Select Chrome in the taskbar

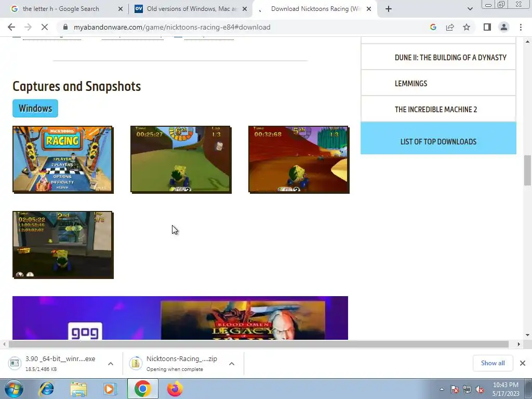pyautogui.click(x=143, y=389)
